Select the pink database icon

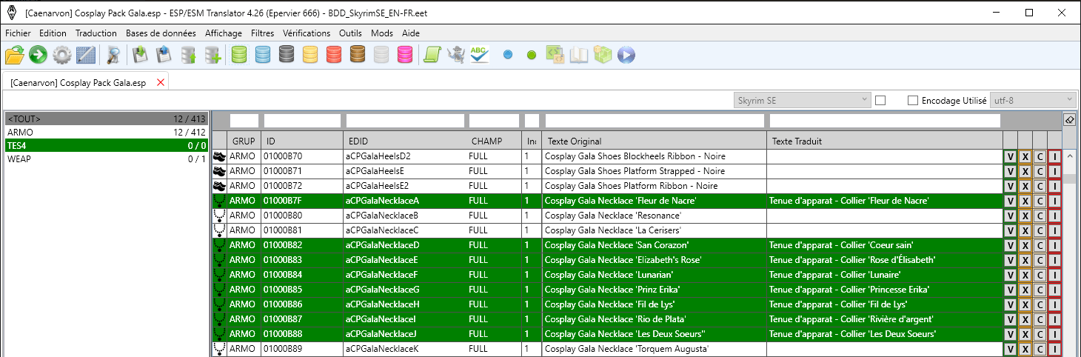(405, 54)
